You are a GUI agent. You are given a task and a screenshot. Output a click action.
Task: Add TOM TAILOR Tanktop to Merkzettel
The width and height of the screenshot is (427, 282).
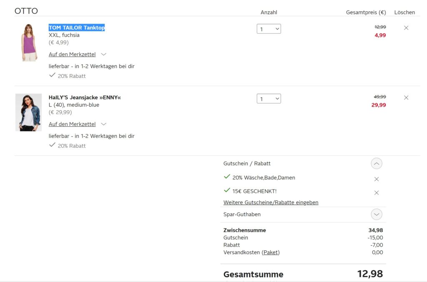(72, 55)
